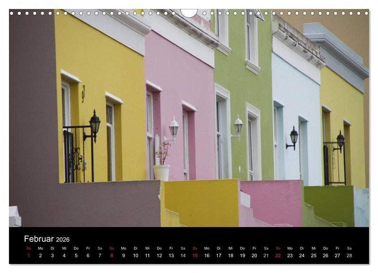Viewport: 378px width, 273px height.
Task: Pick date 4 in the calendar
Action: point(64,255)
